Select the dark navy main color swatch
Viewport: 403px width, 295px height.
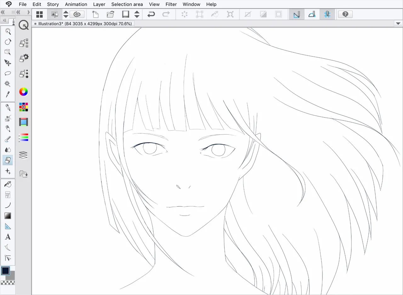(5, 271)
